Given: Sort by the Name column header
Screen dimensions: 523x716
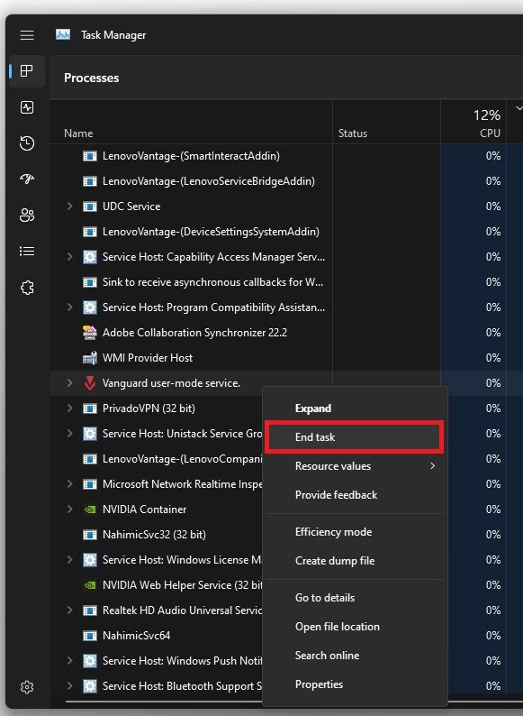Looking at the screenshot, I should pos(78,133).
